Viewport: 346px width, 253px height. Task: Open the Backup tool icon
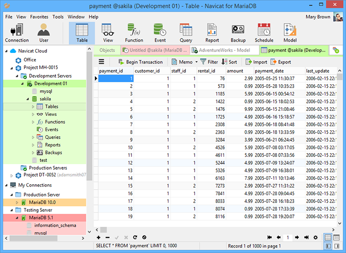238,33
